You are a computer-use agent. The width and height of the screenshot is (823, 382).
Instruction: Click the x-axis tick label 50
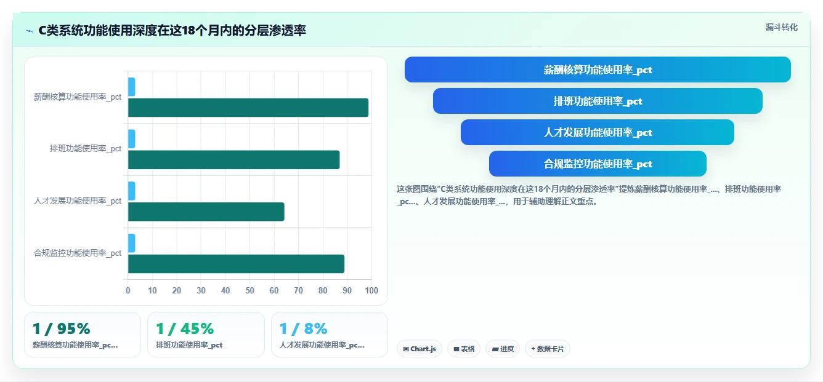click(249, 290)
